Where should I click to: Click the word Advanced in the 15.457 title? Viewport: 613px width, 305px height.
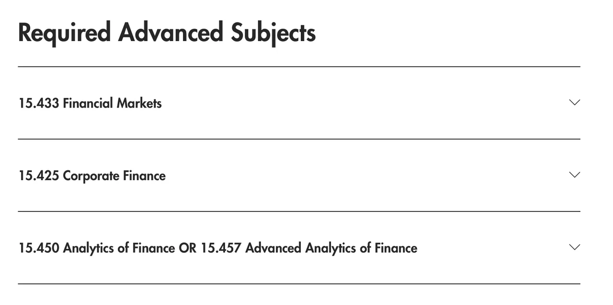[273, 248]
